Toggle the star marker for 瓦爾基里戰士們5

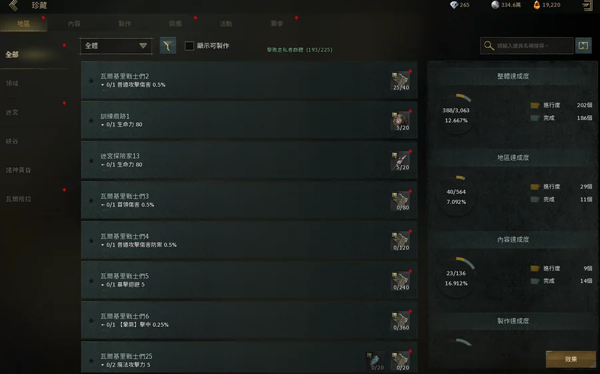click(91, 281)
